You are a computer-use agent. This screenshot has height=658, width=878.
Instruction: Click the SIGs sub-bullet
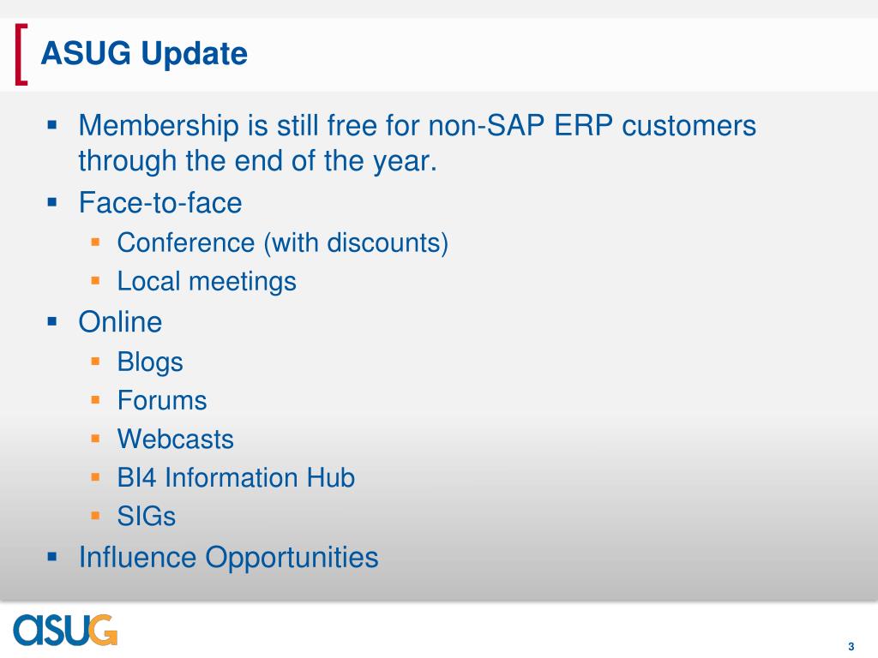tap(146, 517)
